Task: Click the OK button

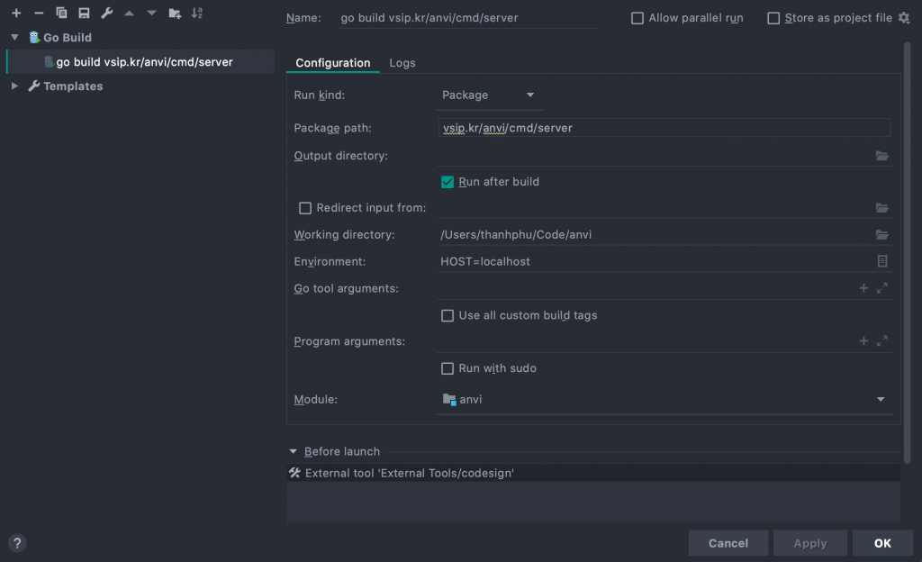Action: point(881,543)
